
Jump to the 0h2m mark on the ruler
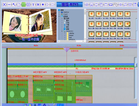36,45
